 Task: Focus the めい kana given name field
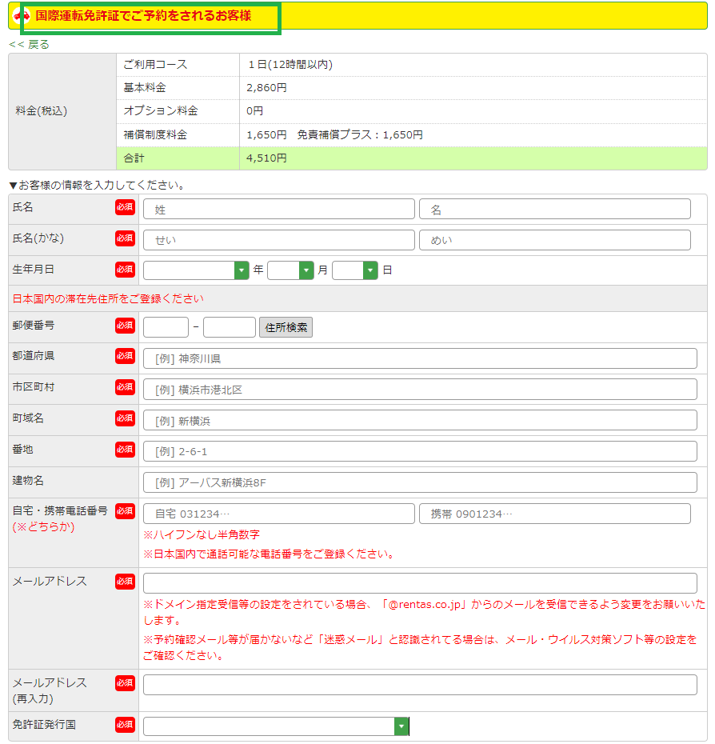pyautogui.click(x=554, y=240)
